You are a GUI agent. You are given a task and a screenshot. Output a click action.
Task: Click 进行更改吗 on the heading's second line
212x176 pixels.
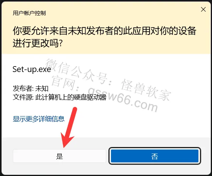click(x=36, y=43)
